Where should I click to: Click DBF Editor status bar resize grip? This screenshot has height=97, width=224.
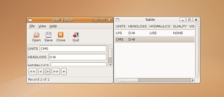[x=111, y=80]
